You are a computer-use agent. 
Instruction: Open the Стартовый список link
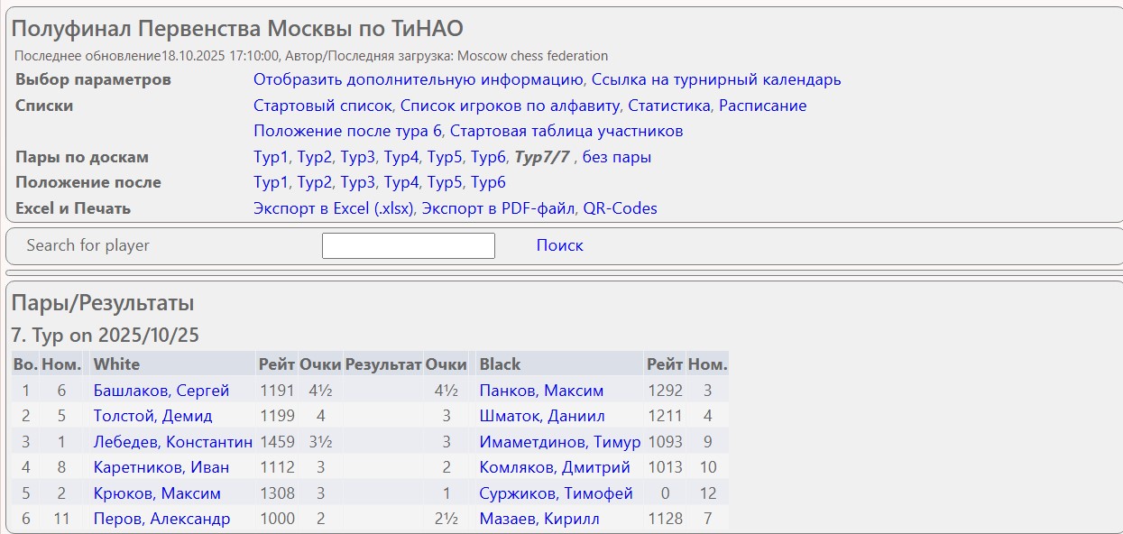pos(323,106)
